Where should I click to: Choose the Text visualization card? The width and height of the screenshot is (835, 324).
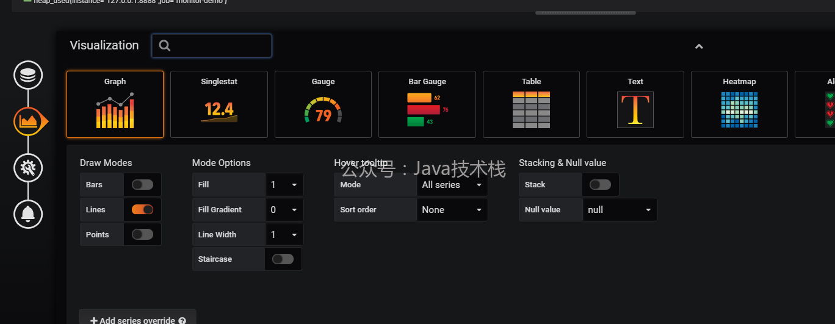point(635,104)
